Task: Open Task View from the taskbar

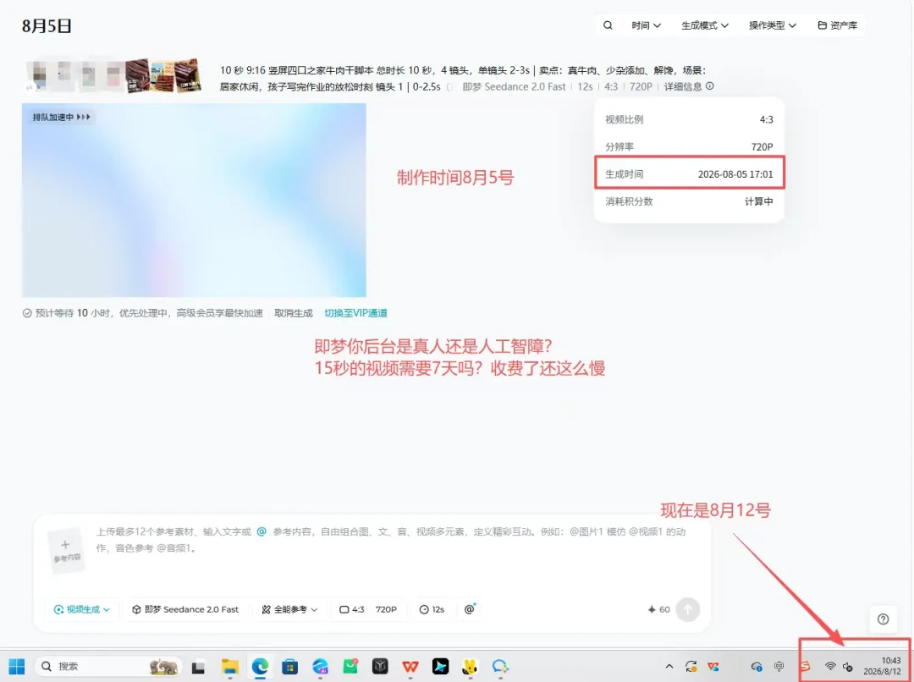Action: point(198,666)
